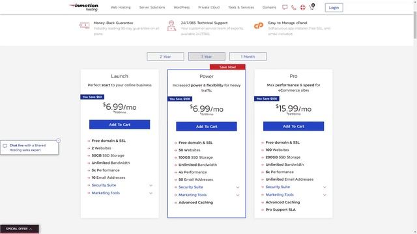
Task: Select the 2 Year billing term
Action: pyautogui.click(x=165, y=57)
